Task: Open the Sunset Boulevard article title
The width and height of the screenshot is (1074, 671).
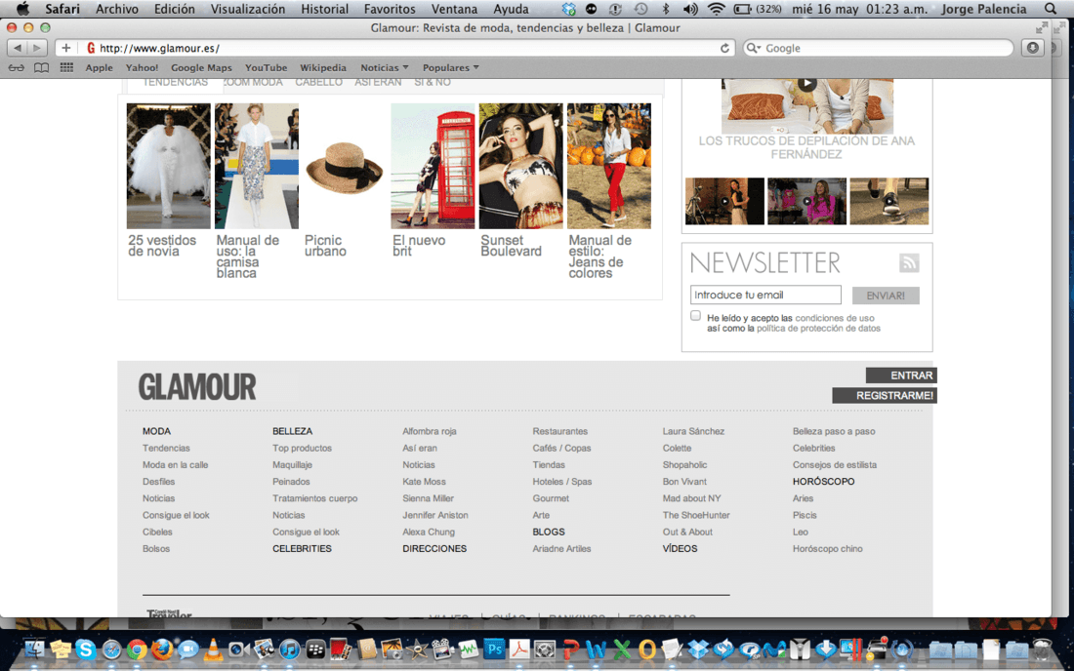Action: coord(511,246)
